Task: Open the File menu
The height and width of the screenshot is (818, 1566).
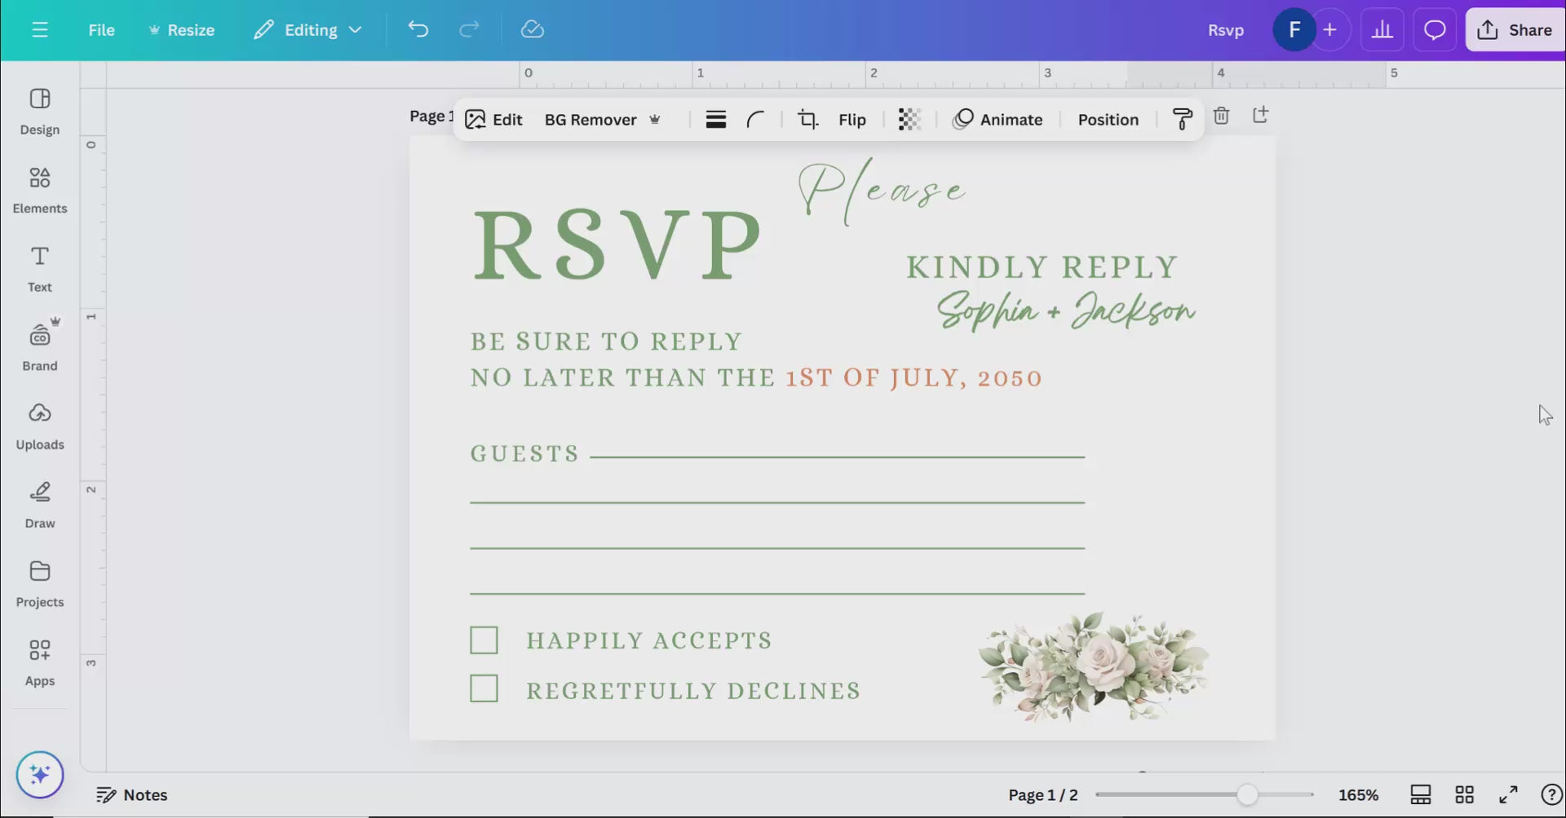Action: pos(101,30)
